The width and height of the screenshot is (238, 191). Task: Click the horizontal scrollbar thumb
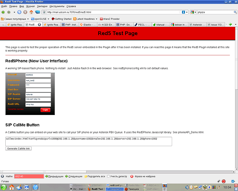(x=45, y=172)
